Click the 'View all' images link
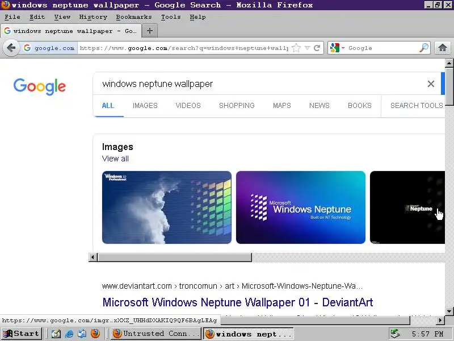This screenshot has height=341, width=454. tap(115, 159)
